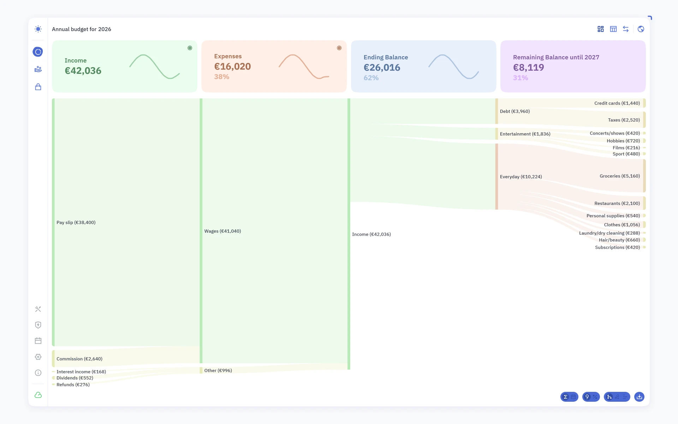Viewport: 678px width, 424px height.
Task: Open the calendar icon in sidebar
Action: point(38,341)
